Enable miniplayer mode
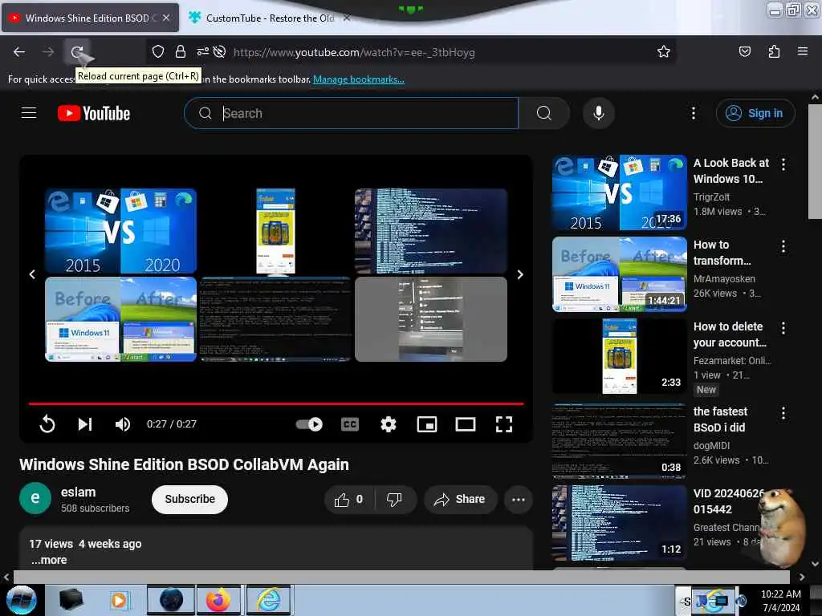This screenshot has height=616, width=822. [427, 423]
